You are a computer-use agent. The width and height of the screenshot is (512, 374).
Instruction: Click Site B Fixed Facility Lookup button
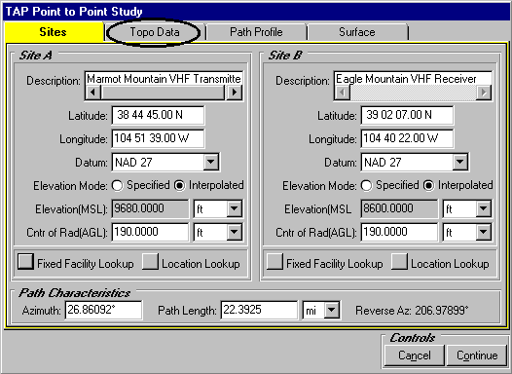(274, 261)
